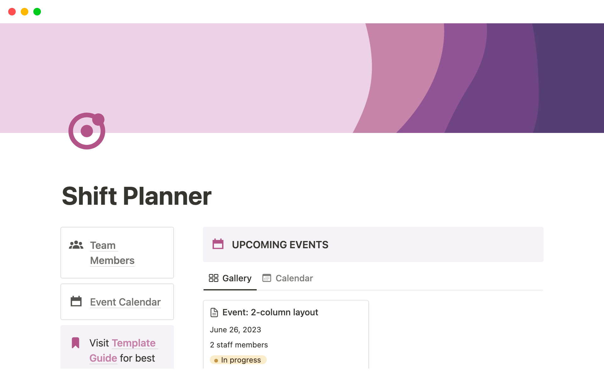This screenshot has height=378, width=604.
Task: Click the people/group icon in Team Members
Action: [76, 244]
